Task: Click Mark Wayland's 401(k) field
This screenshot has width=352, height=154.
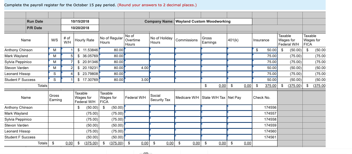Action: (239, 56)
